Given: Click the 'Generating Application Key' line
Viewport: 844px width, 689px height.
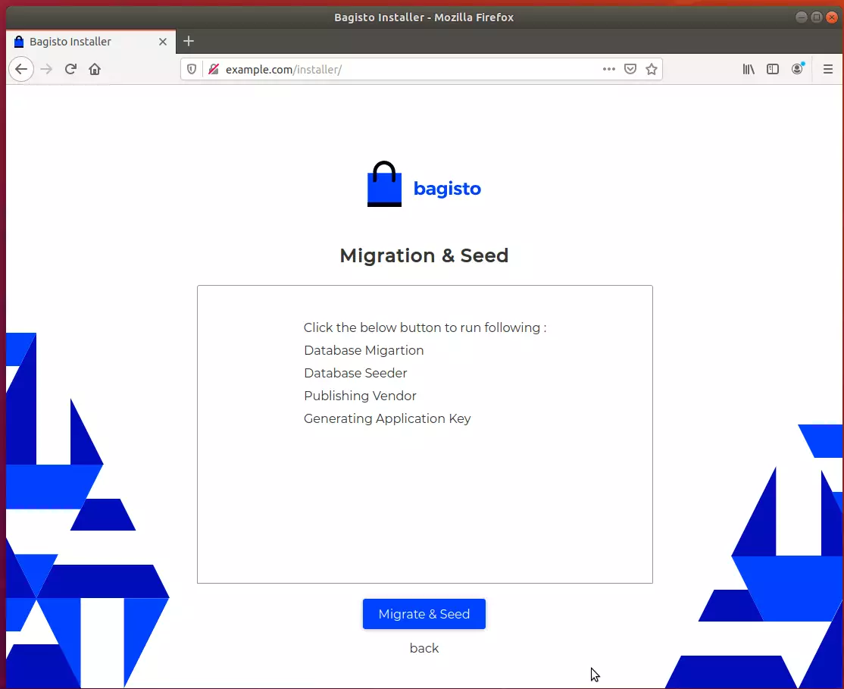Looking at the screenshot, I should coord(387,418).
